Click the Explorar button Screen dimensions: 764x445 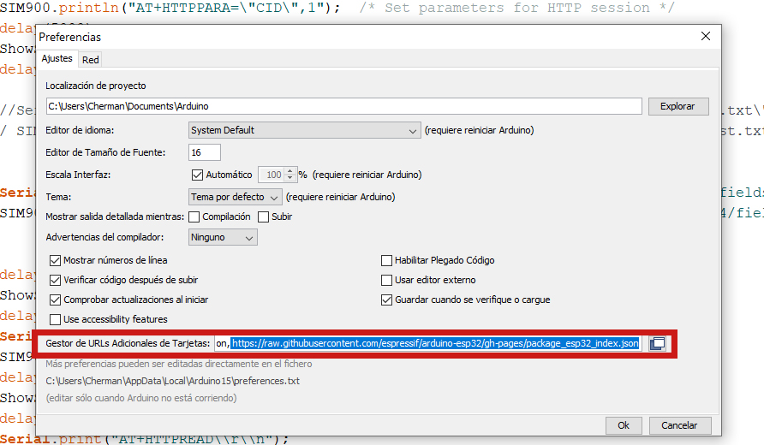[677, 106]
